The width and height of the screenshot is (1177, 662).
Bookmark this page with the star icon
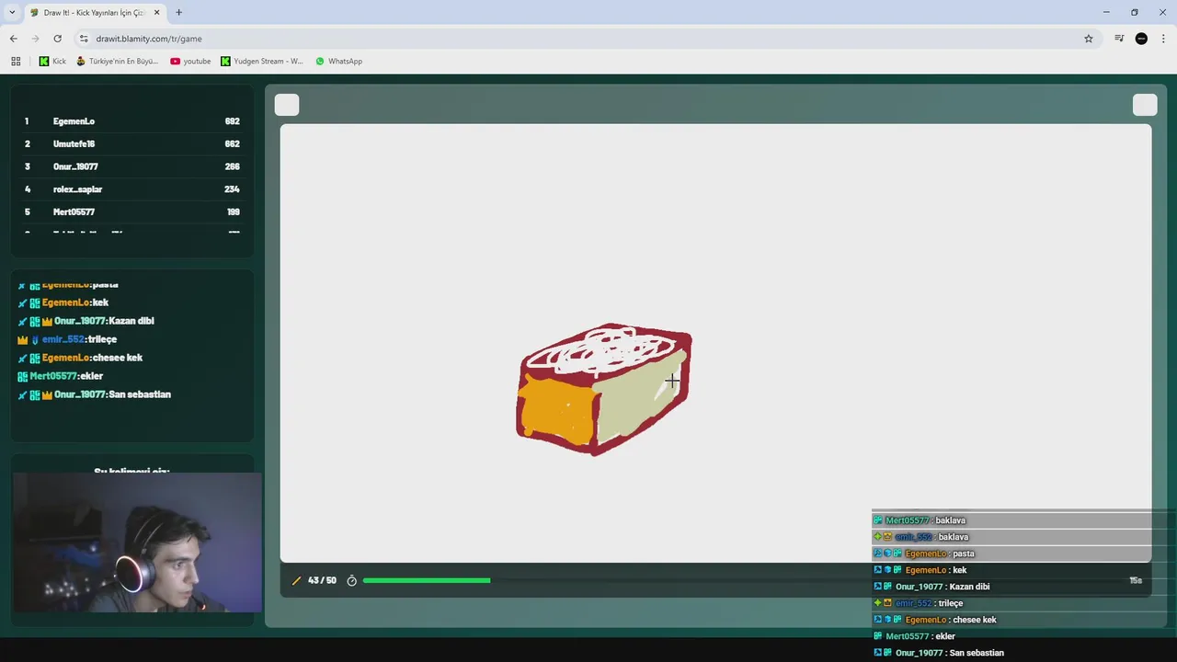(1089, 39)
